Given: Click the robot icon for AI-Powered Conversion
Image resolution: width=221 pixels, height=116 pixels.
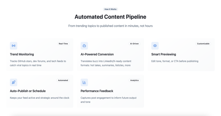Looking at the screenshot, I should click(x=84, y=46).
